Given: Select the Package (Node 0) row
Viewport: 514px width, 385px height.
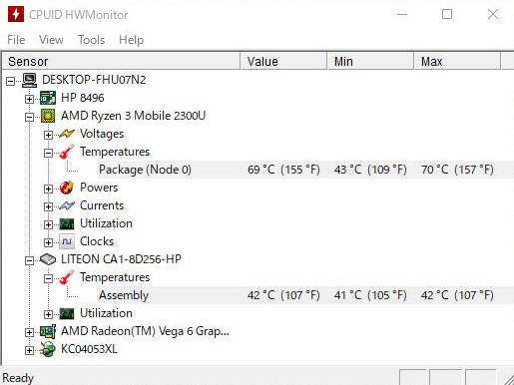Looking at the screenshot, I should (304, 170).
